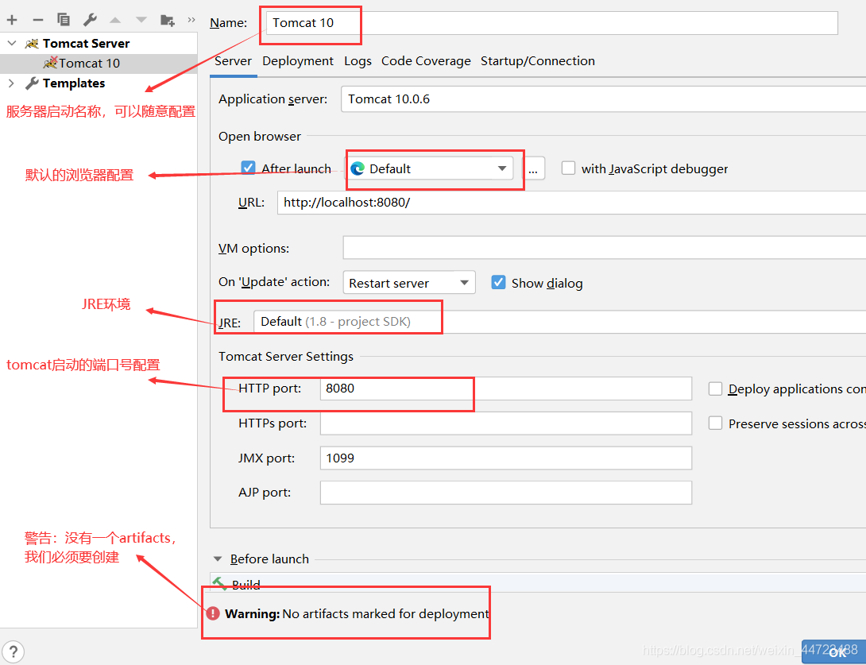The height and width of the screenshot is (665, 866).
Task: Click the Open browser section label
Action: click(x=260, y=137)
